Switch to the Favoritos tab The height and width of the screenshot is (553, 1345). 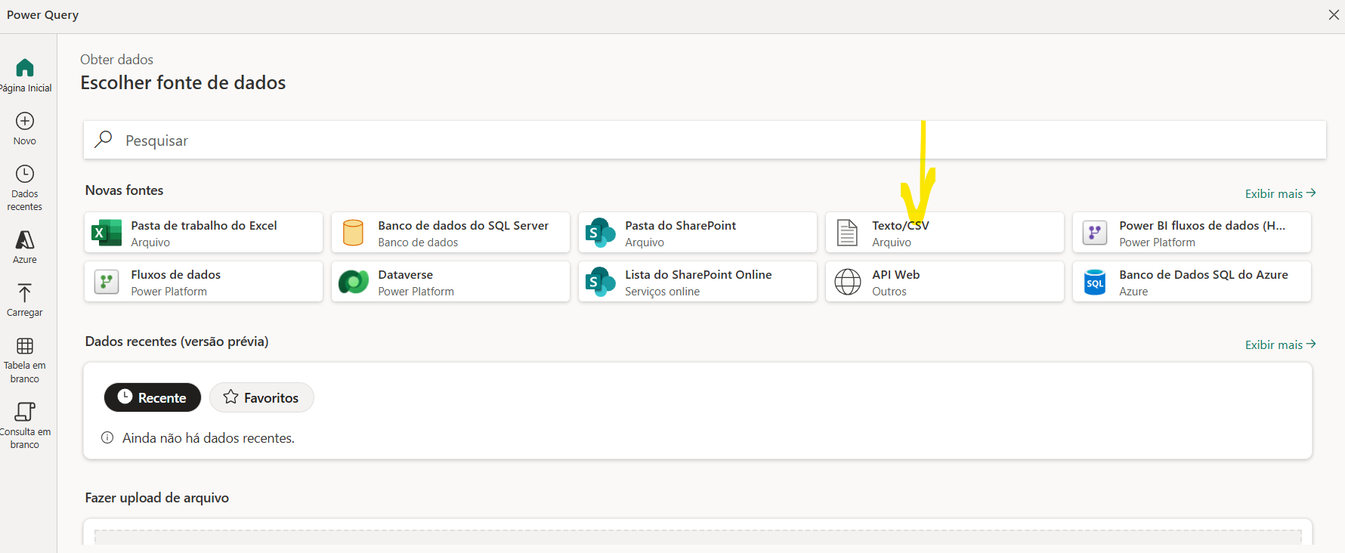coord(261,397)
